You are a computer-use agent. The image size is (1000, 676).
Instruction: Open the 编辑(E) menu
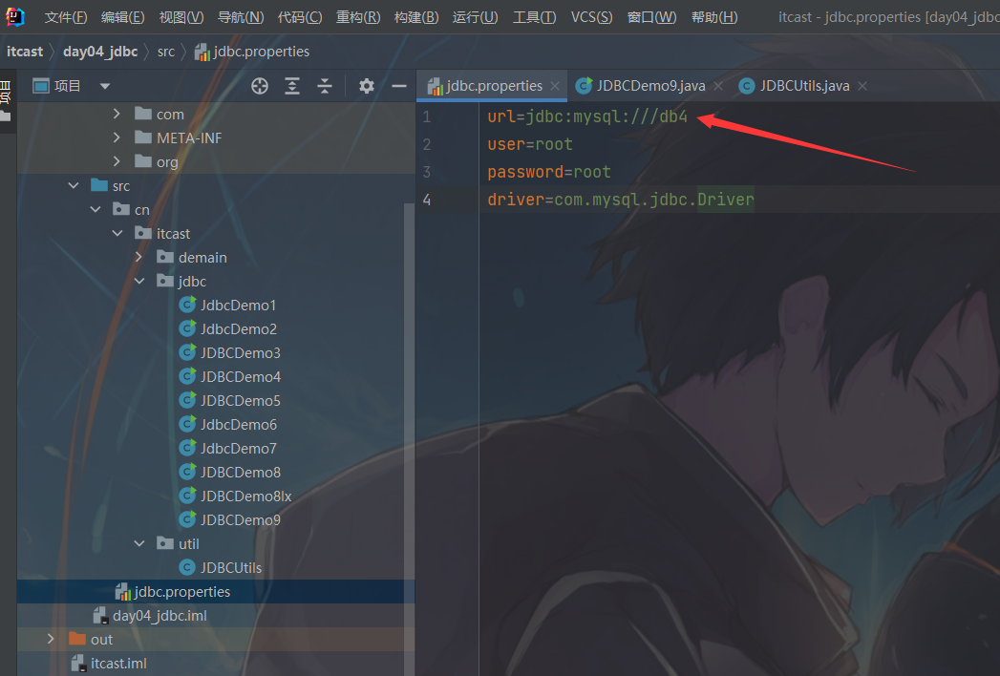coord(122,17)
